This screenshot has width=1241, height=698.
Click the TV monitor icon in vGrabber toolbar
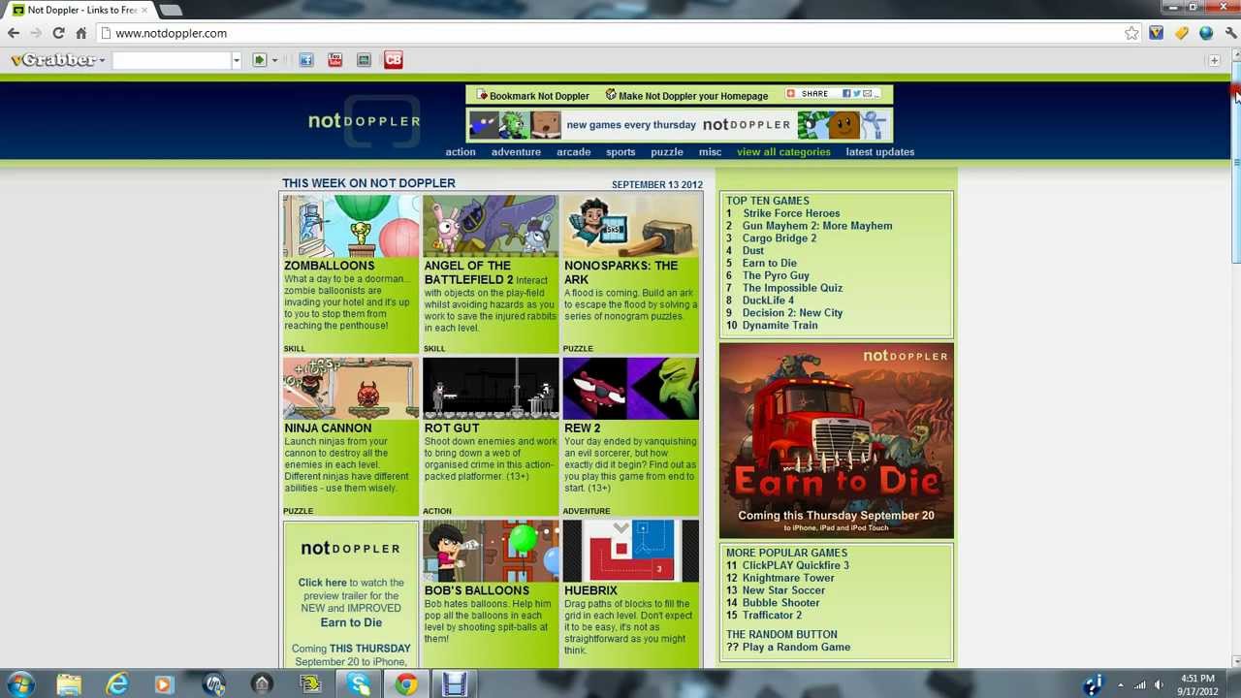coord(364,60)
